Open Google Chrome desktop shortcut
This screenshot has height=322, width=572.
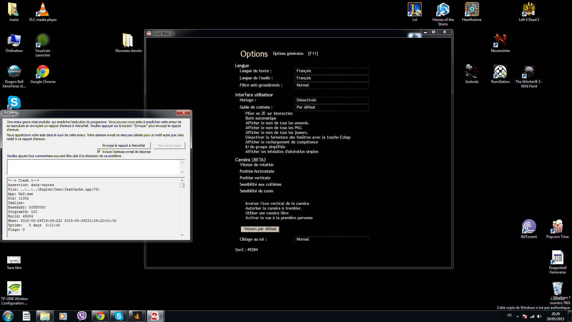[x=43, y=74]
